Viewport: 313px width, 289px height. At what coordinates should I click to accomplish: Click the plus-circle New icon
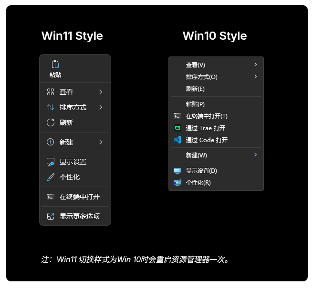click(x=50, y=142)
